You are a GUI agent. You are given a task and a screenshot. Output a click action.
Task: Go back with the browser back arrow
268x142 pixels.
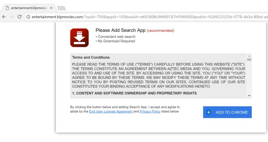coord(4,17)
